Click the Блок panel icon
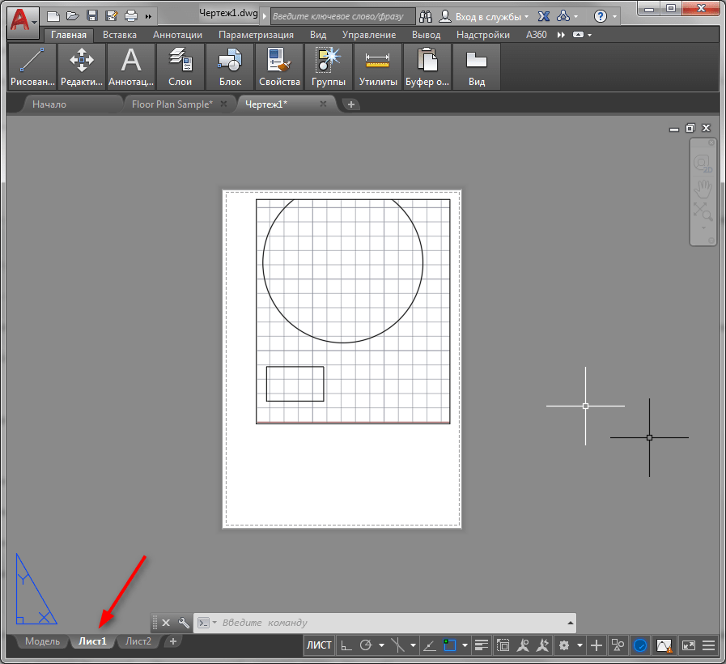 coord(230,66)
